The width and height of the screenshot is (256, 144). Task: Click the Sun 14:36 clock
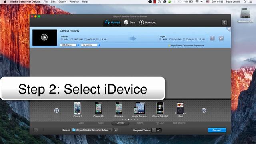pyautogui.click(x=217, y=2)
